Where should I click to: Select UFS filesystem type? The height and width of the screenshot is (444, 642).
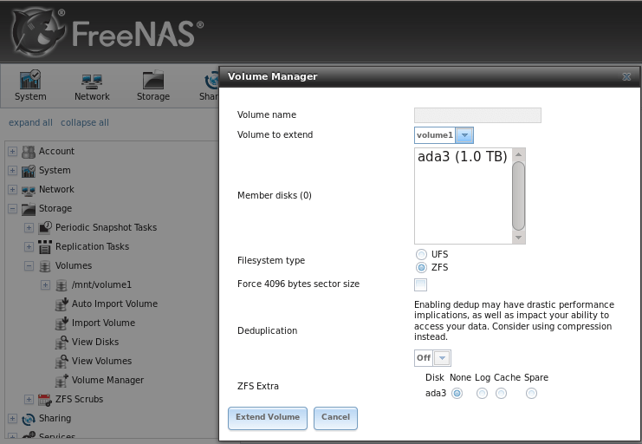[421, 255]
